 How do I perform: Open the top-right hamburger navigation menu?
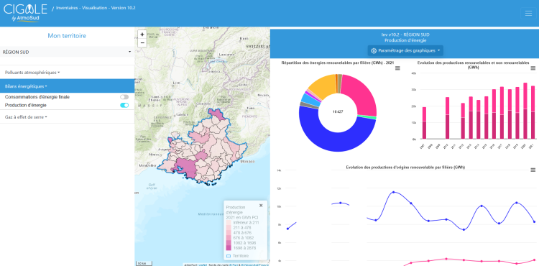[x=528, y=14]
